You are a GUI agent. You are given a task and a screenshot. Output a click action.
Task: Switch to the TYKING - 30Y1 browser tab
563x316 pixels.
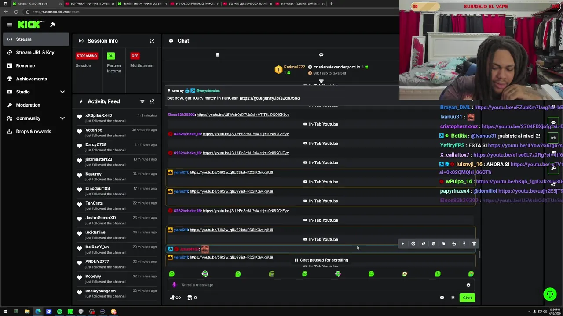[x=90, y=4]
